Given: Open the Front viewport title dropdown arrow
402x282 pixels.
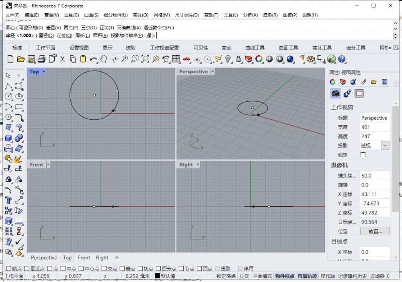Looking at the screenshot, I should [48, 165].
